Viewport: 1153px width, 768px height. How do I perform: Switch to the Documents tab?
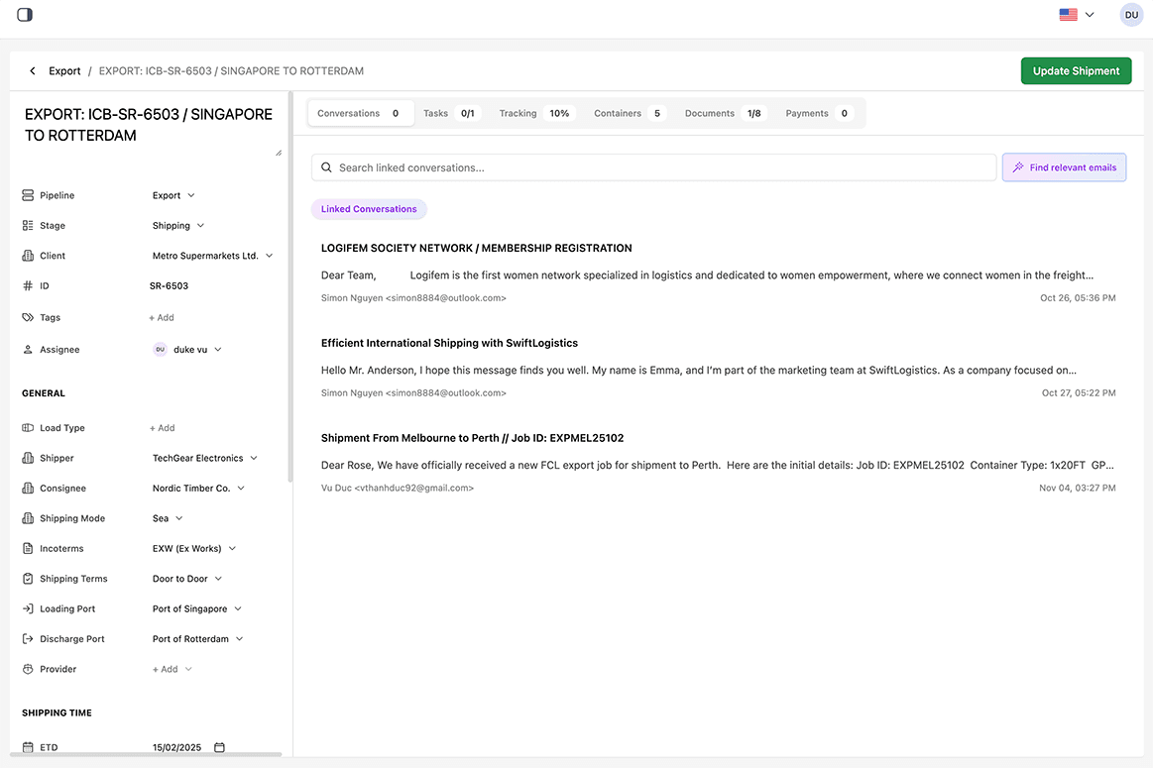tap(725, 113)
